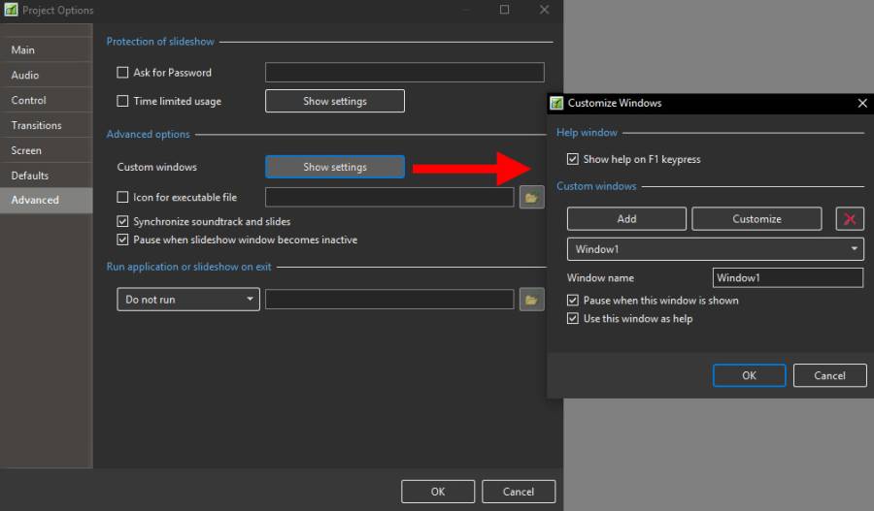Uncheck Show help on F1 keypress

tap(573, 159)
